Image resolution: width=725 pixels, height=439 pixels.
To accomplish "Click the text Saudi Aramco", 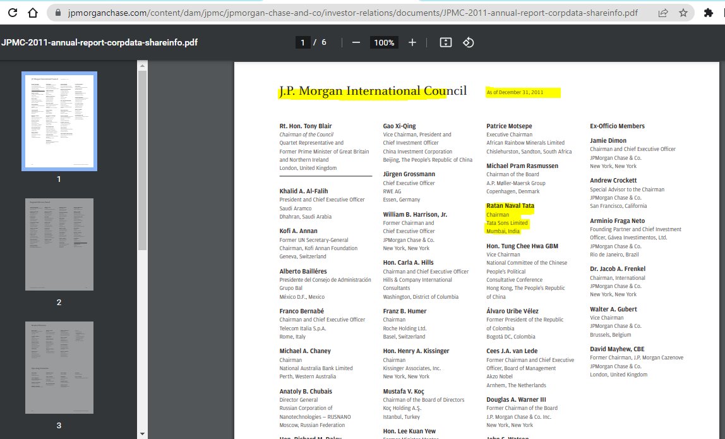I will (x=295, y=208).
